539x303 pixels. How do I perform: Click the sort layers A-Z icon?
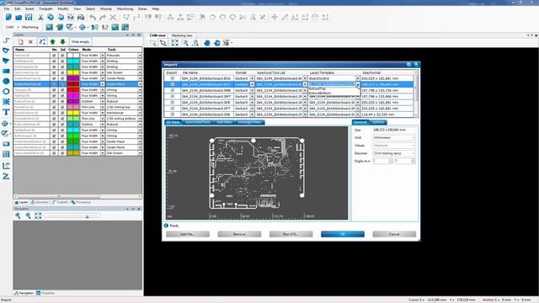[x=42, y=41]
